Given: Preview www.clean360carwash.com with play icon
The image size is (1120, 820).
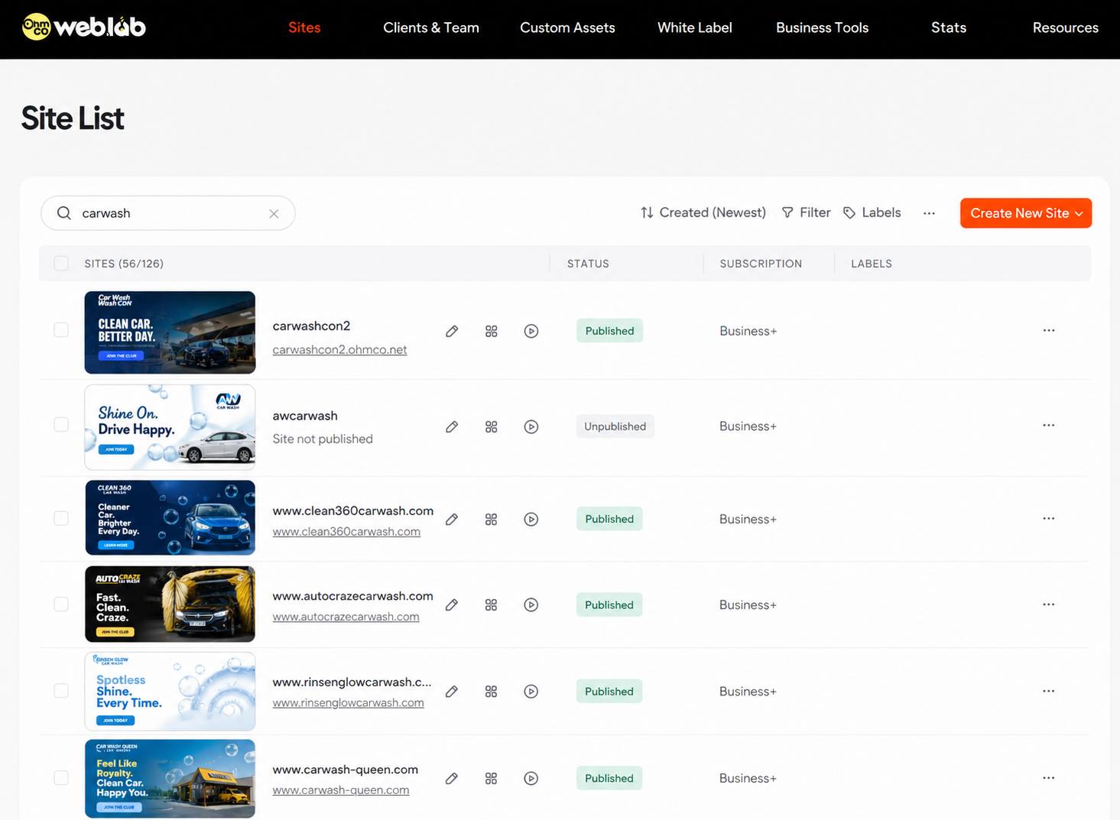Looking at the screenshot, I should click(531, 519).
